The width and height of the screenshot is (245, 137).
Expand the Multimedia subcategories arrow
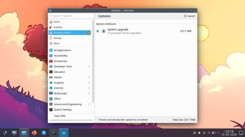[89, 93]
